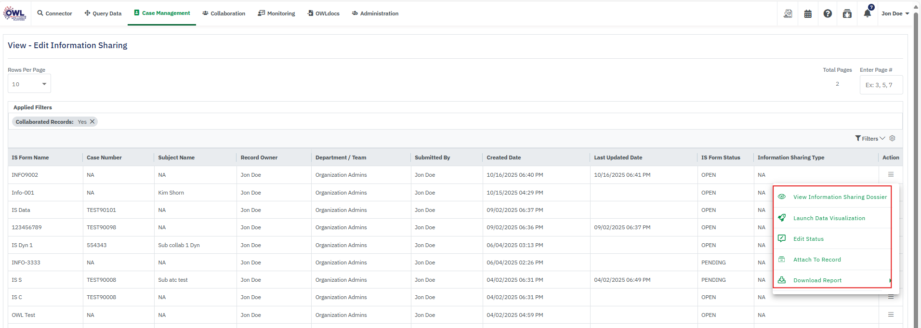Expand the Rows Per Page dropdown
The width and height of the screenshot is (921, 328).
click(29, 84)
